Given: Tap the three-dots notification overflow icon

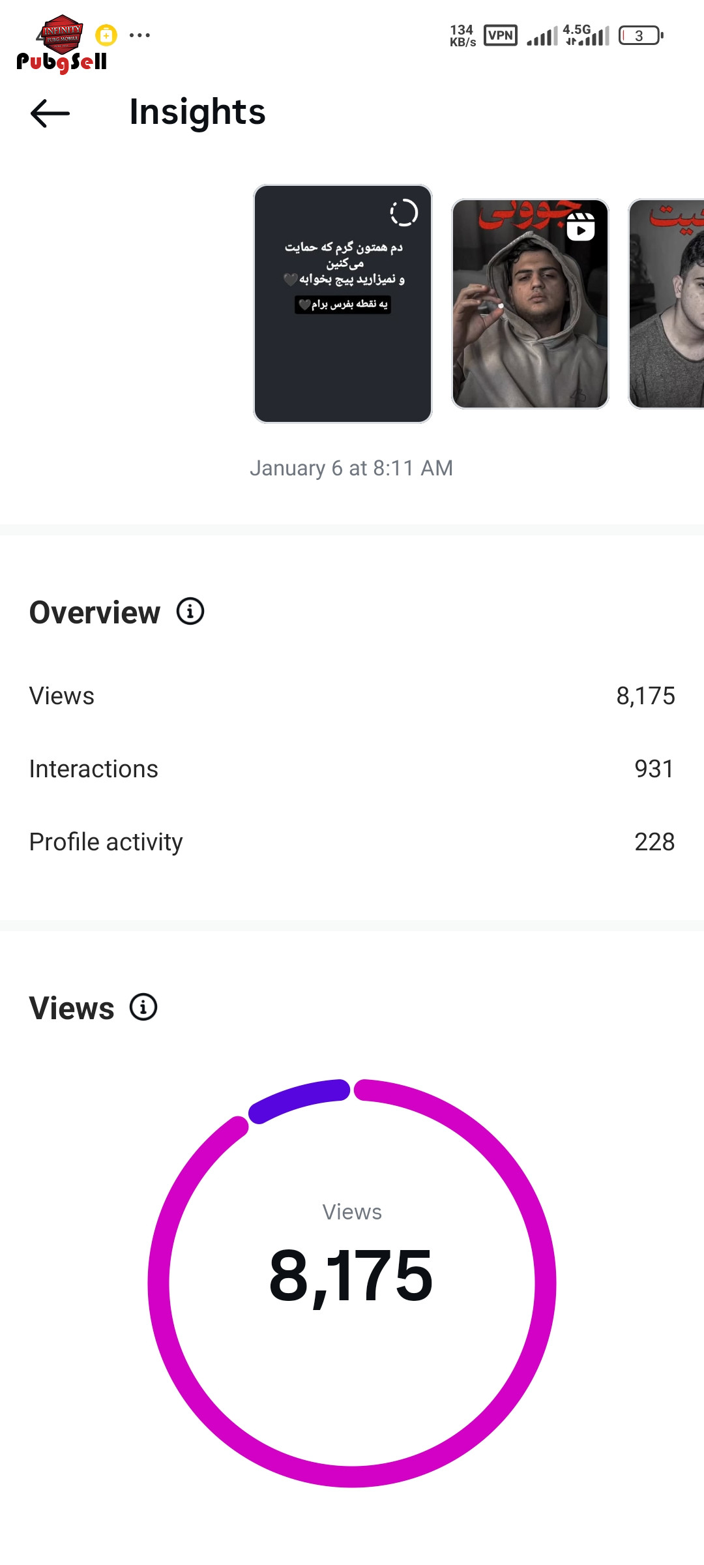Looking at the screenshot, I should click(x=139, y=35).
